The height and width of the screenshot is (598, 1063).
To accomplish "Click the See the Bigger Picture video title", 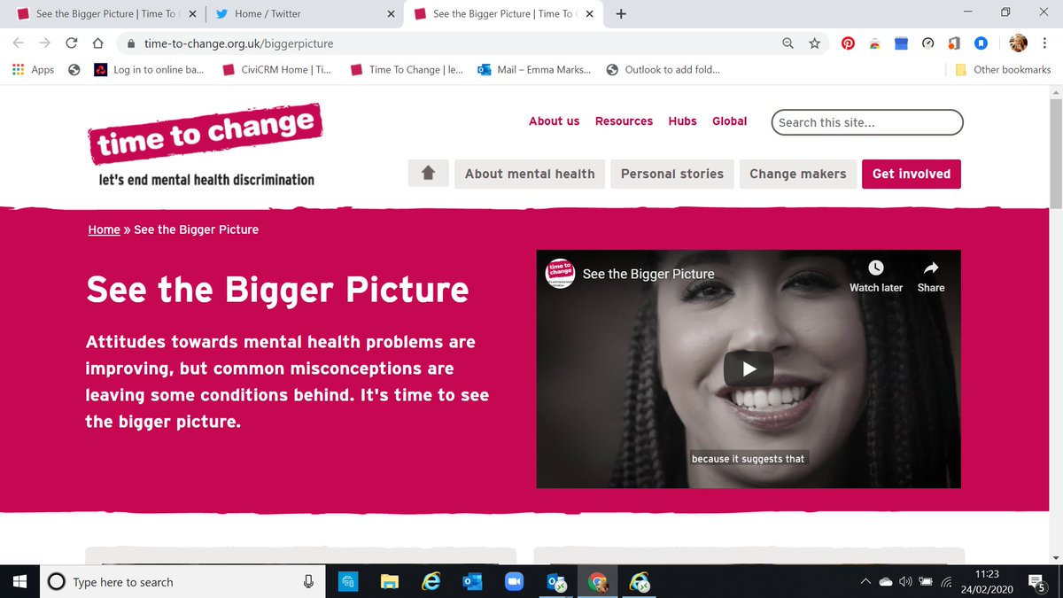I will pos(648,274).
